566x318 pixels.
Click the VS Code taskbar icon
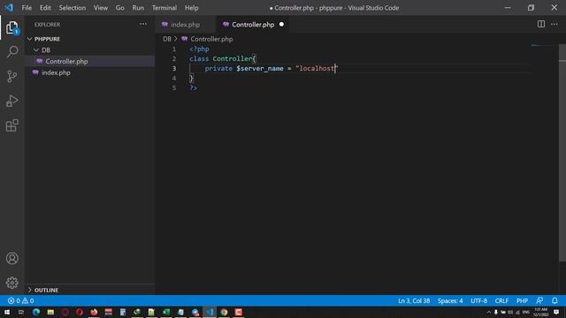[x=210, y=312]
